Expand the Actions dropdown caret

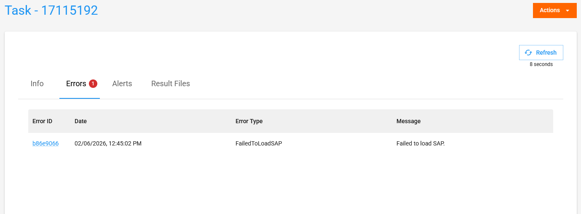568,11
